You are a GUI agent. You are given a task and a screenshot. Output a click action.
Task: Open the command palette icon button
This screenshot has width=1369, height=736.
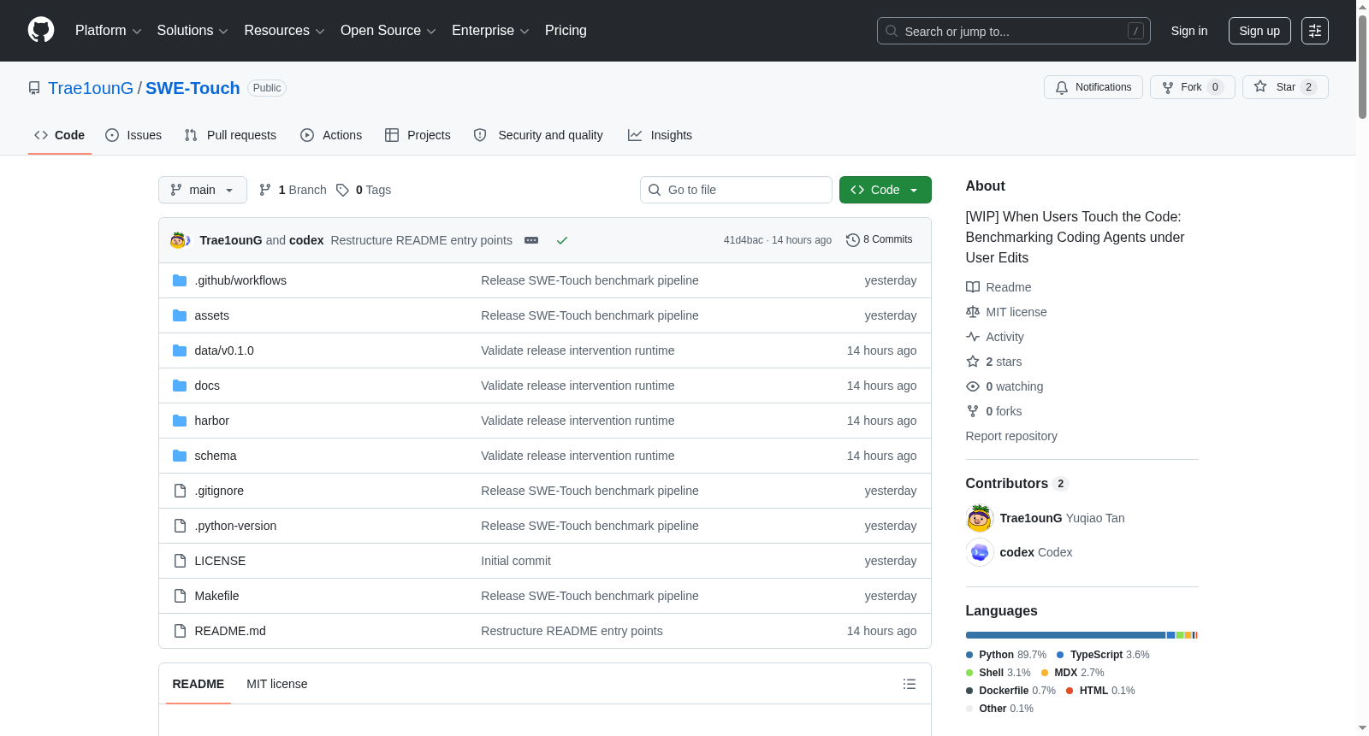(x=1315, y=31)
